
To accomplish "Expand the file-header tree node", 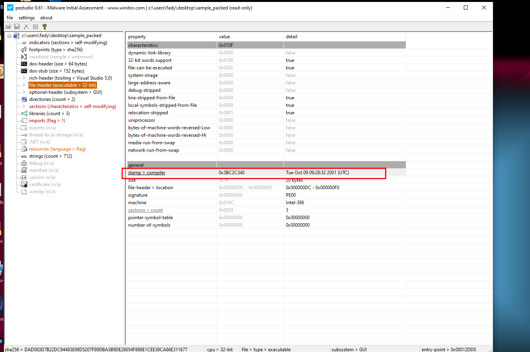I will [x=24, y=85].
